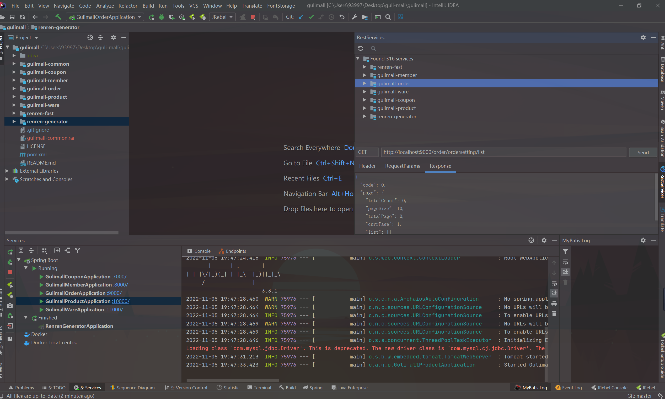Toggle soft-wrap in MyBatis Log panel
The image size is (665, 399).
[565, 262]
